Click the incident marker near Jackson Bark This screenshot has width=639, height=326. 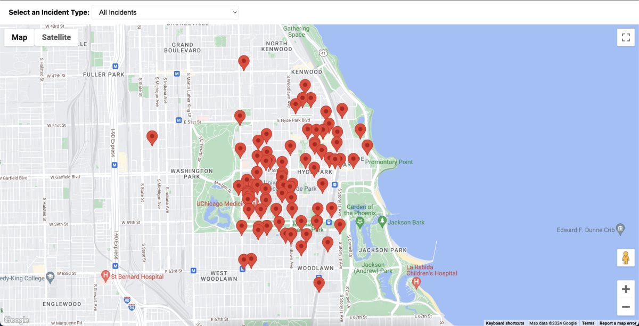pyautogui.click(x=341, y=224)
